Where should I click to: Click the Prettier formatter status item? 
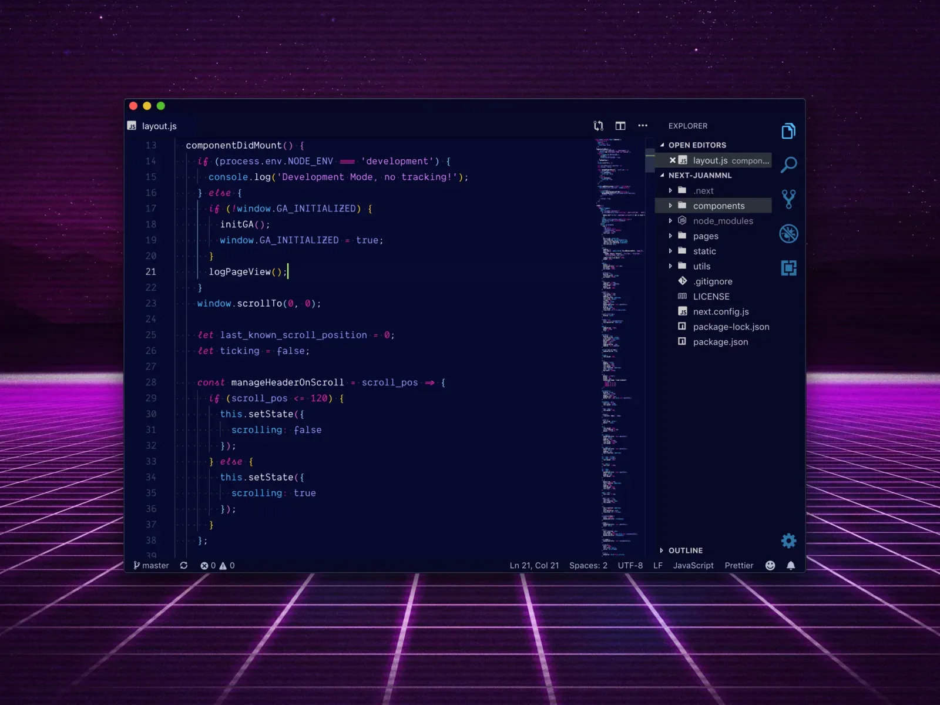coord(738,565)
